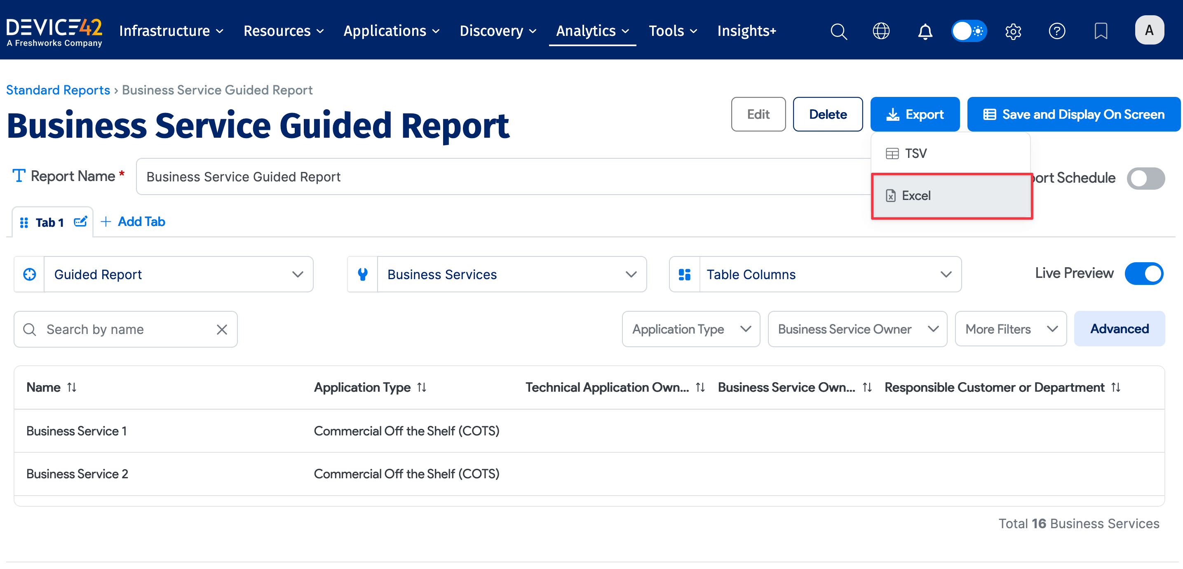Click the Business Service 2 cell

(x=77, y=474)
